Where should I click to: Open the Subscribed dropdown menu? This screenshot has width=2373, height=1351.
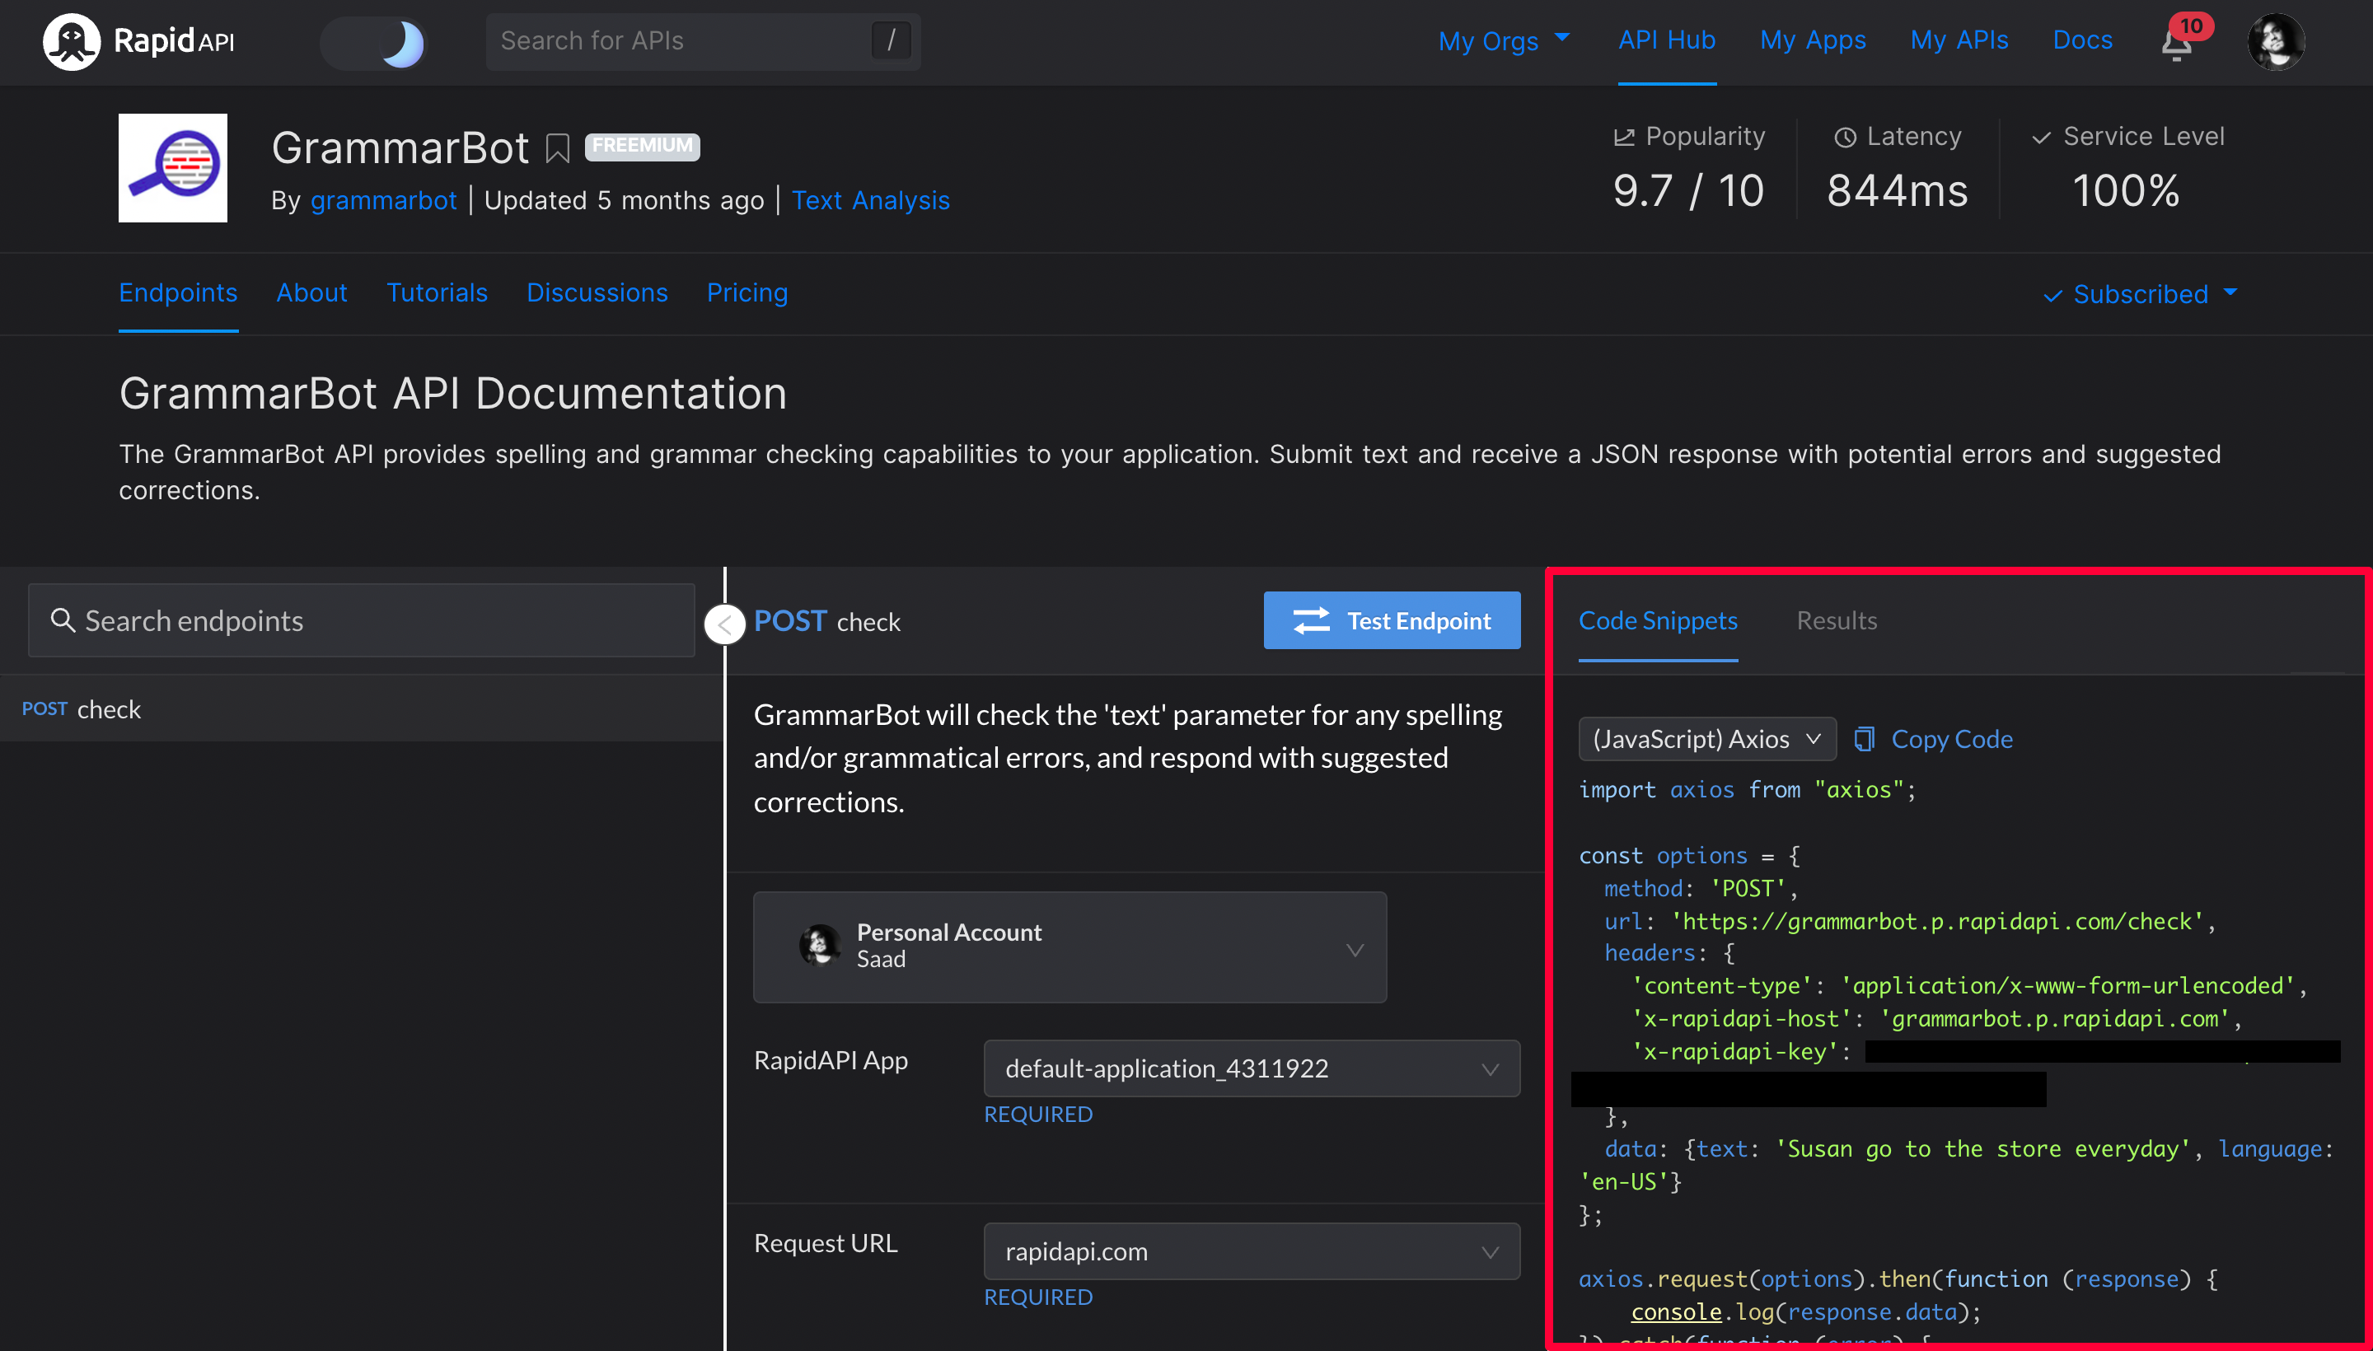[x=2140, y=294]
